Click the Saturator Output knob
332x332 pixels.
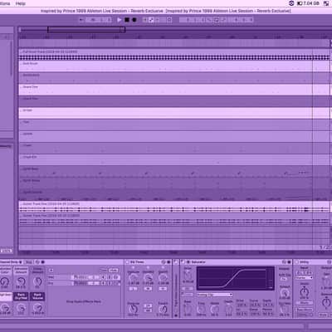click(x=285, y=293)
